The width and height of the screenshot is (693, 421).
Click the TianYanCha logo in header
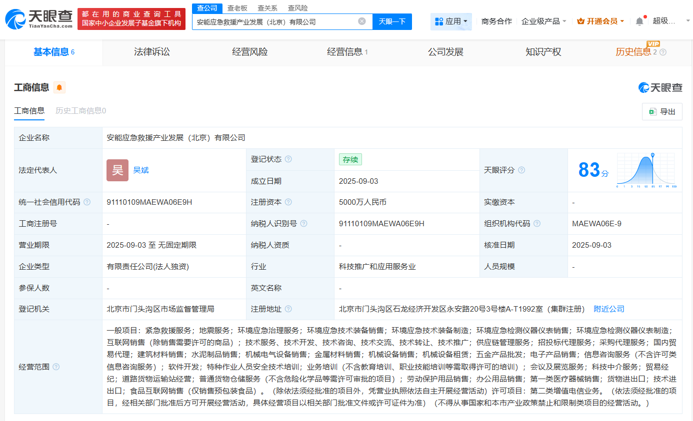tap(39, 18)
